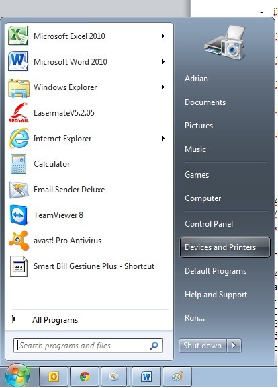Viewport: 278px width, 388px height.
Task: Open the Windows Explorer folder icon
Action: click(19, 87)
